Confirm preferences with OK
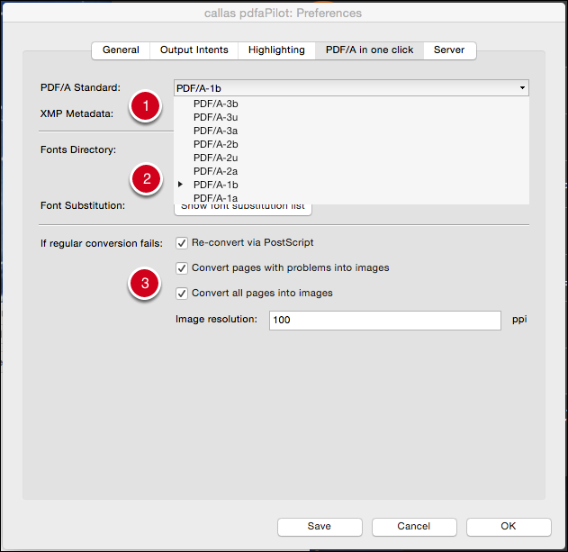 509,526
